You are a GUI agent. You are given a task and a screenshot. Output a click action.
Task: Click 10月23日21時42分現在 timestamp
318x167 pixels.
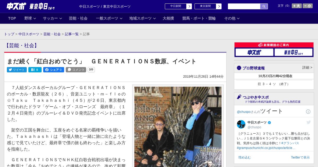click(x=275, y=76)
